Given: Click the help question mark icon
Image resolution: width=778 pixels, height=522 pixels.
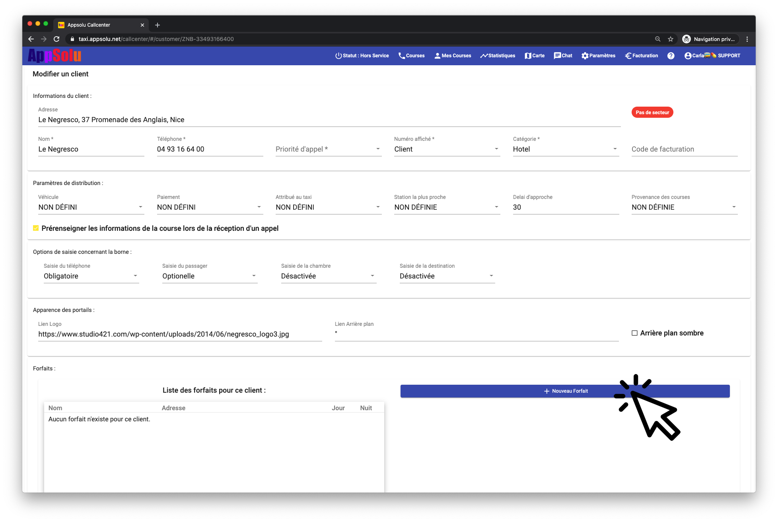Looking at the screenshot, I should pyautogui.click(x=671, y=56).
